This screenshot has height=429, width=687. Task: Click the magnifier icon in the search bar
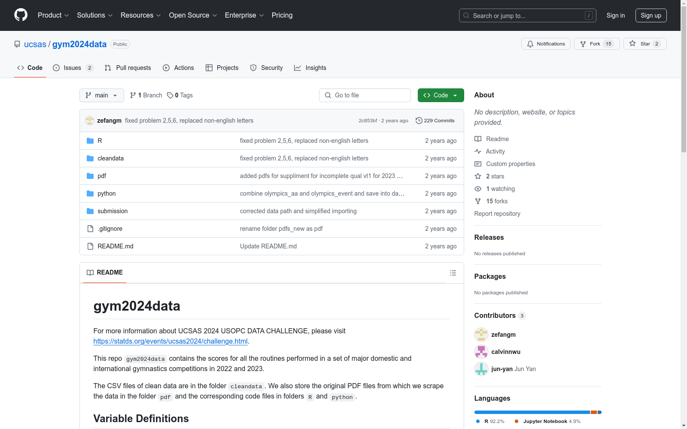[x=466, y=15]
